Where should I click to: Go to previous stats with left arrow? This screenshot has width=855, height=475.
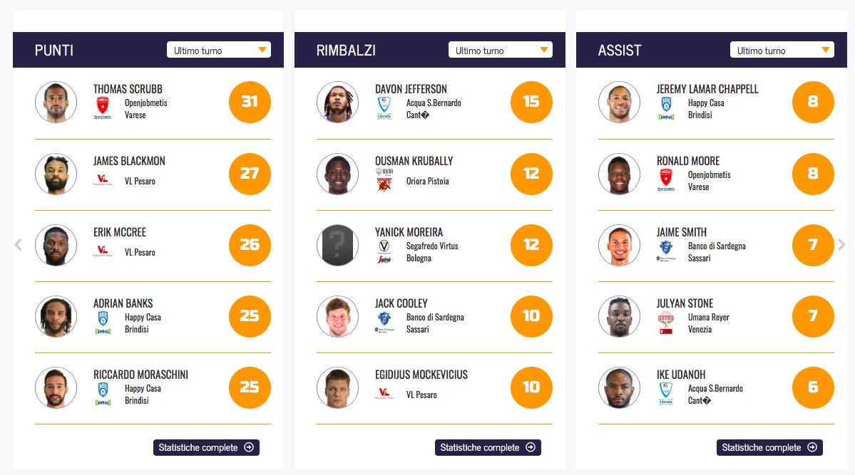tap(19, 245)
